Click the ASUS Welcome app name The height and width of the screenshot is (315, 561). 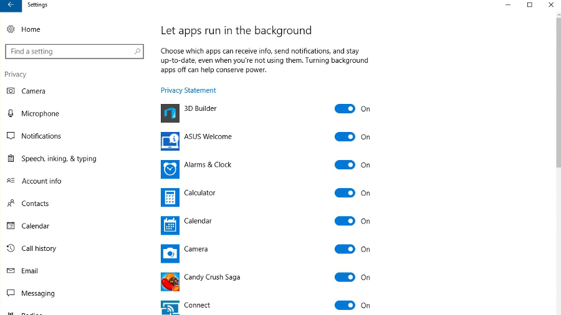pos(208,136)
